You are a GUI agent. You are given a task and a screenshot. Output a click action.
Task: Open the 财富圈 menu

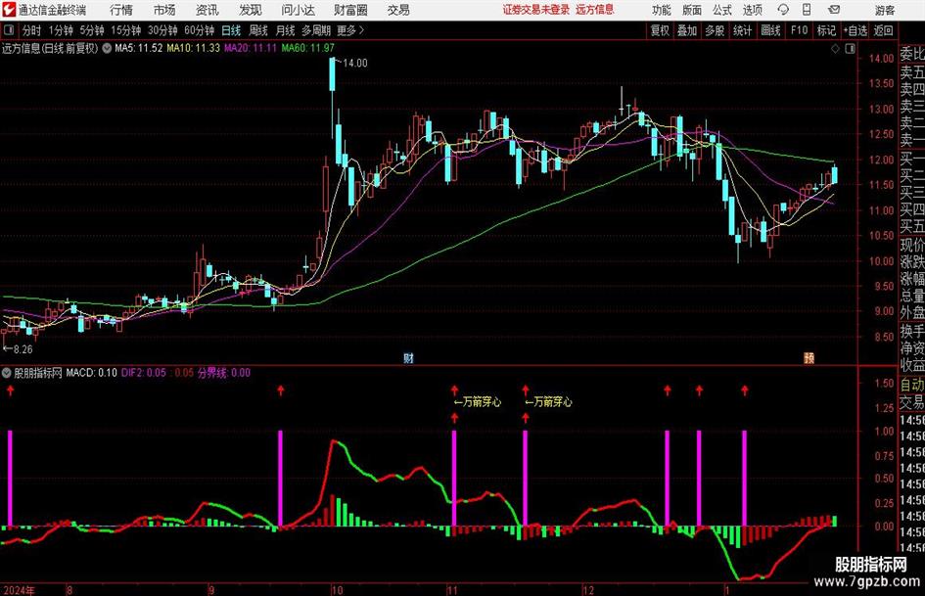pyautogui.click(x=350, y=10)
